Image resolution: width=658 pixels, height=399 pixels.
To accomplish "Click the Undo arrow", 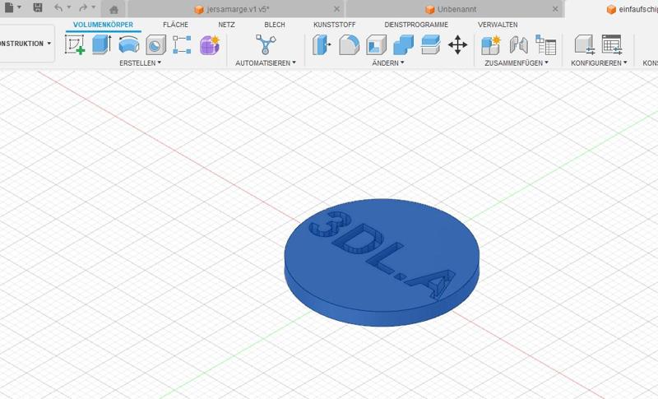I will click(58, 7).
